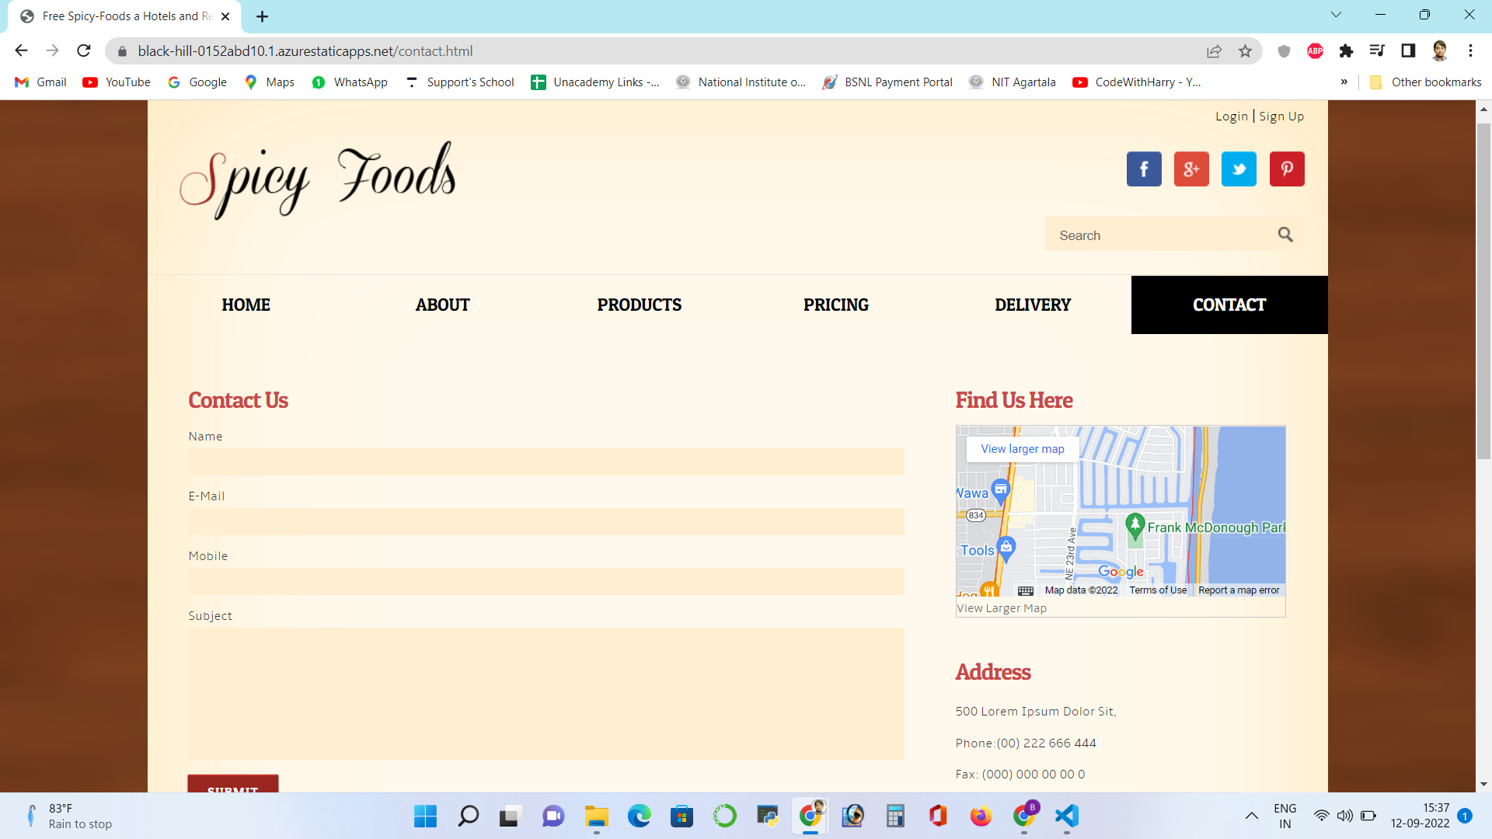This screenshot has height=839, width=1492.
Task: Click the Sign Up link
Action: click(1281, 116)
